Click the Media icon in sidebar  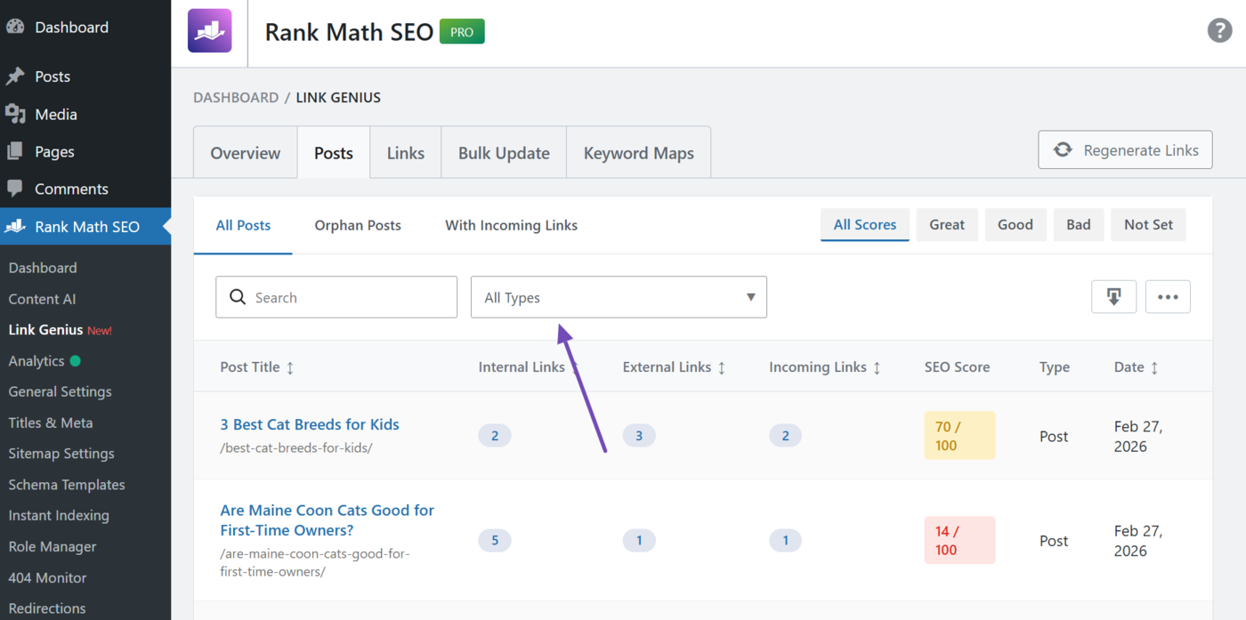pyautogui.click(x=15, y=114)
